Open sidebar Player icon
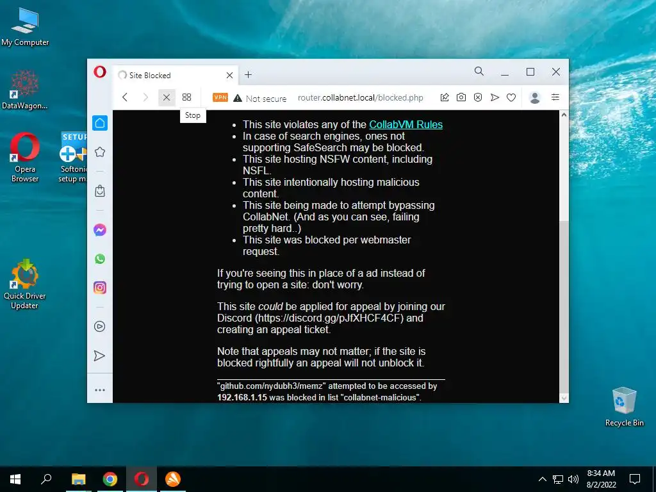The height and width of the screenshot is (492, 656). coord(99,326)
